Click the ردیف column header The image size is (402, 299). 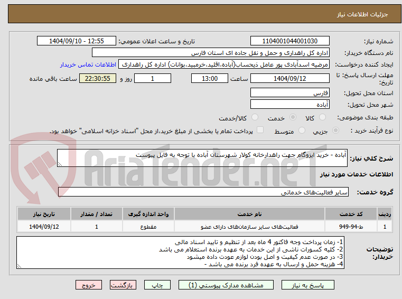click(385, 214)
